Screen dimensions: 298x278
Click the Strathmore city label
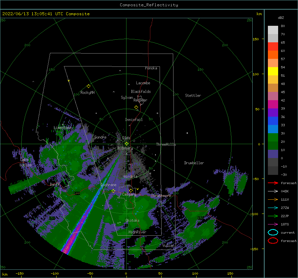(161, 196)
